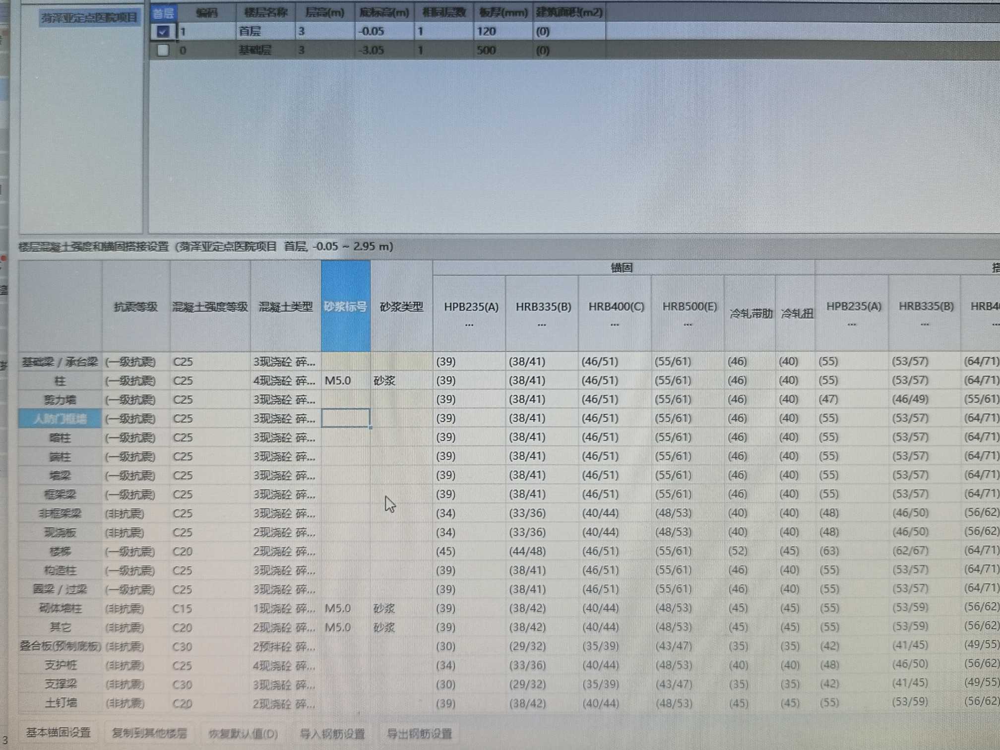Click the 导入钢筋设置 button
The width and height of the screenshot is (1000, 750).
point(332,734)
